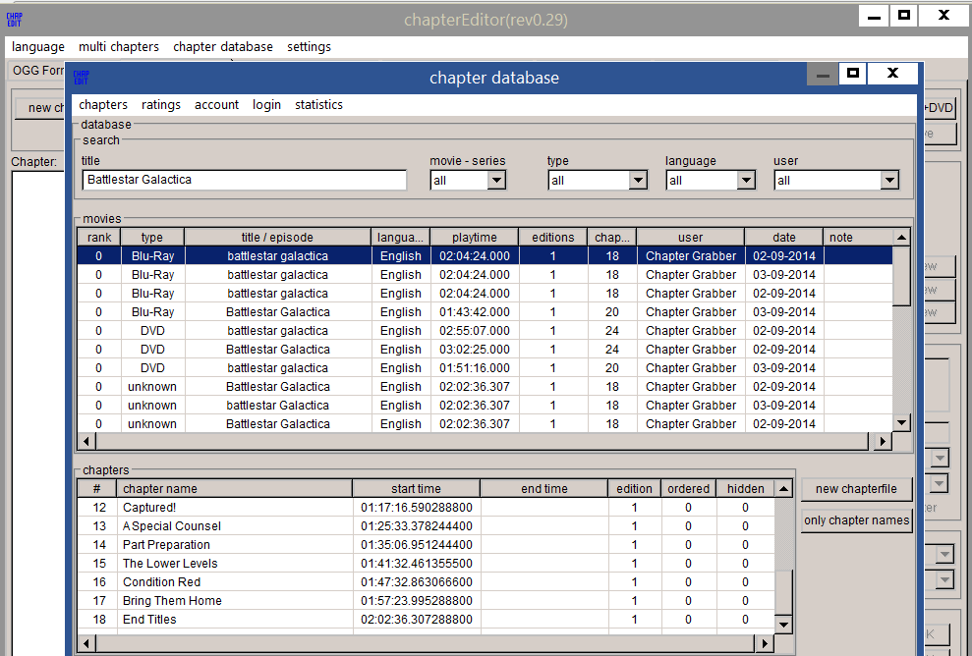Open the chapters menu in chapter database
972x656 pixels.
[x=103, y=105]
